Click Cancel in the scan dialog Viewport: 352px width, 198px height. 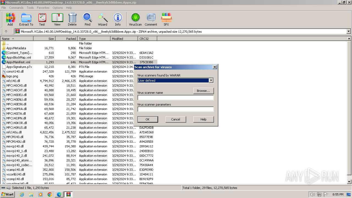[x=176, y=119]
